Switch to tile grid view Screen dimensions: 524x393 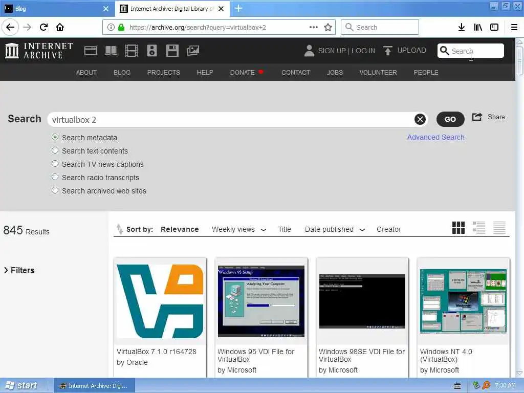click(458, 228)
